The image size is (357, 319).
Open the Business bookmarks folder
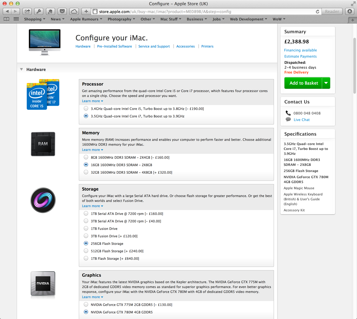point(197,19)
